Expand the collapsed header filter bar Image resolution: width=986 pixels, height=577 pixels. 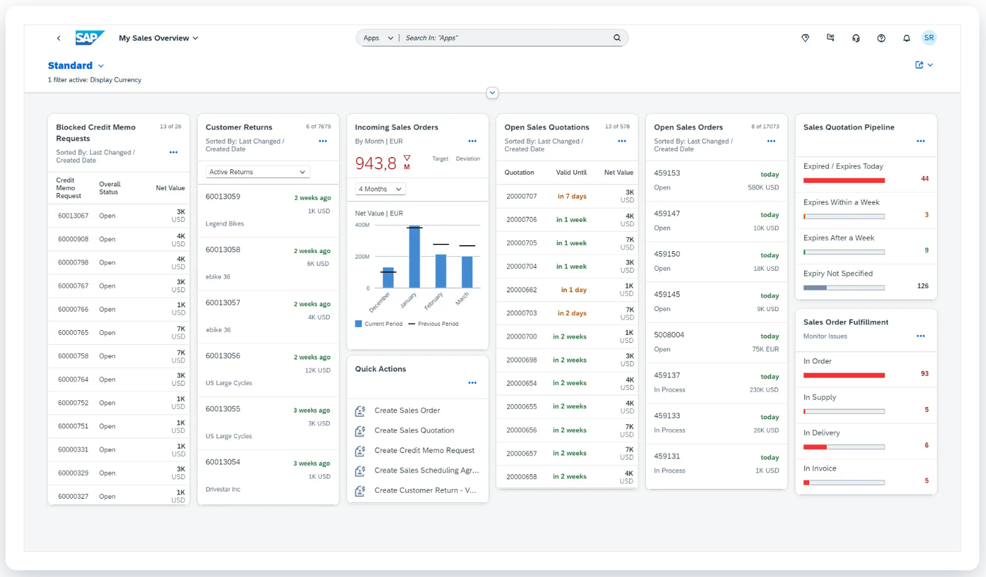click(x=492, y=93)
